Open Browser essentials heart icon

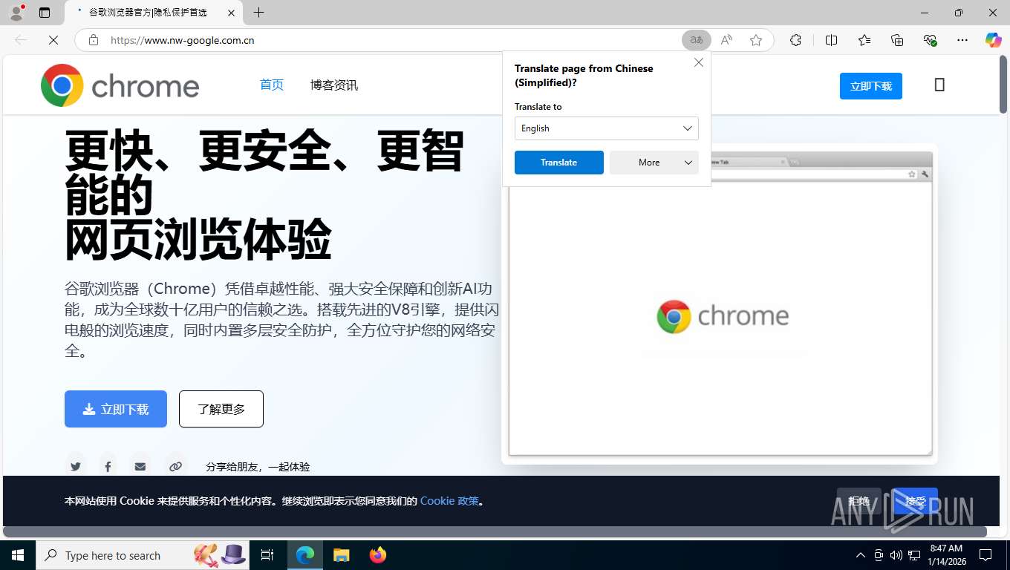tap(930, 40)
